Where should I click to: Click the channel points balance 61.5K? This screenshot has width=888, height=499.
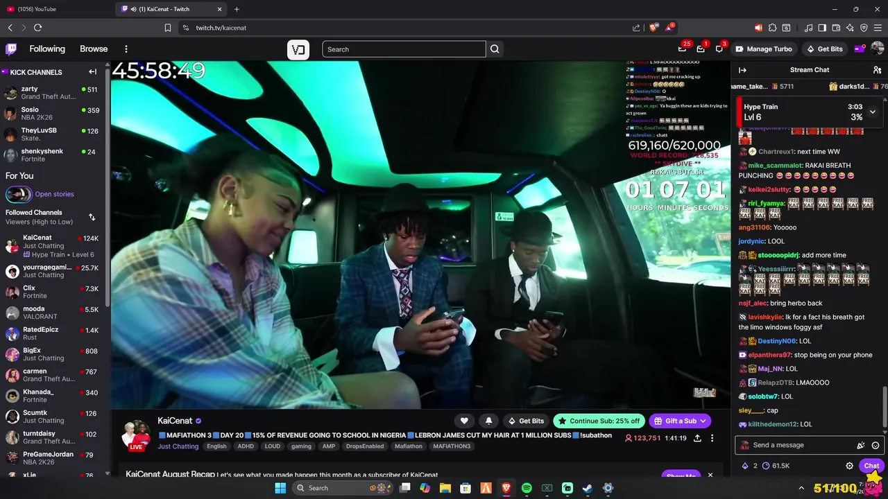click(776, 466)
